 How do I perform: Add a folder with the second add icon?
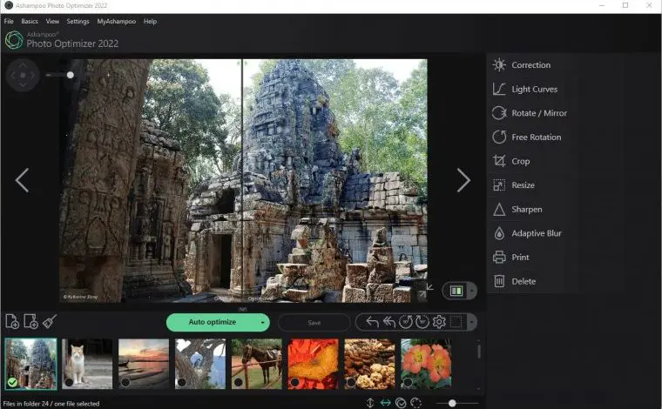coord(30,322)
